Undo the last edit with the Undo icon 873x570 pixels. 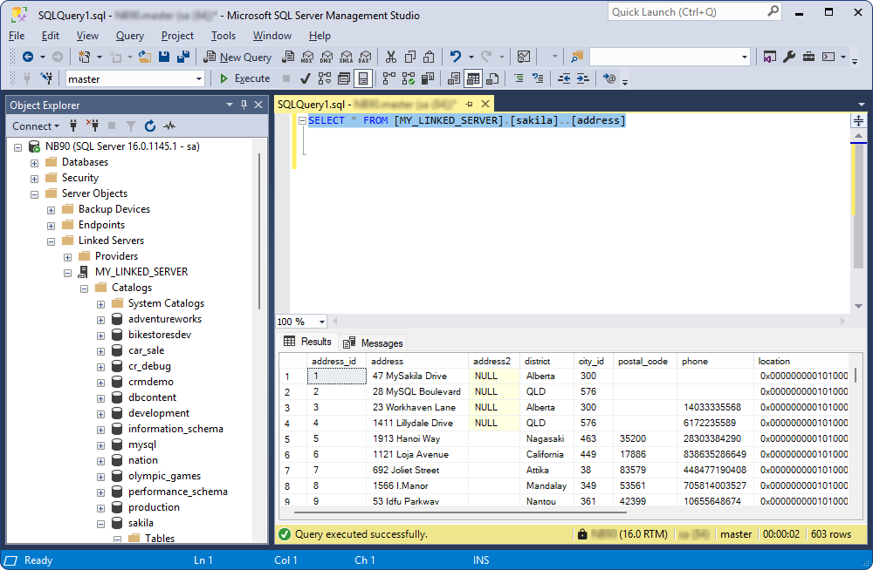point(455,57)
